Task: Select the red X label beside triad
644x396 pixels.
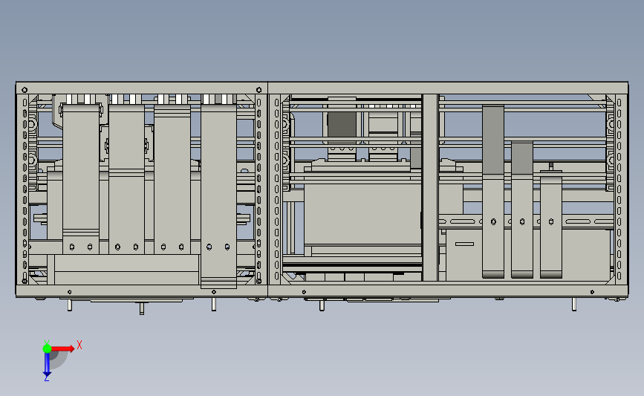Action: pyautogui.click(x=79, y=345)
